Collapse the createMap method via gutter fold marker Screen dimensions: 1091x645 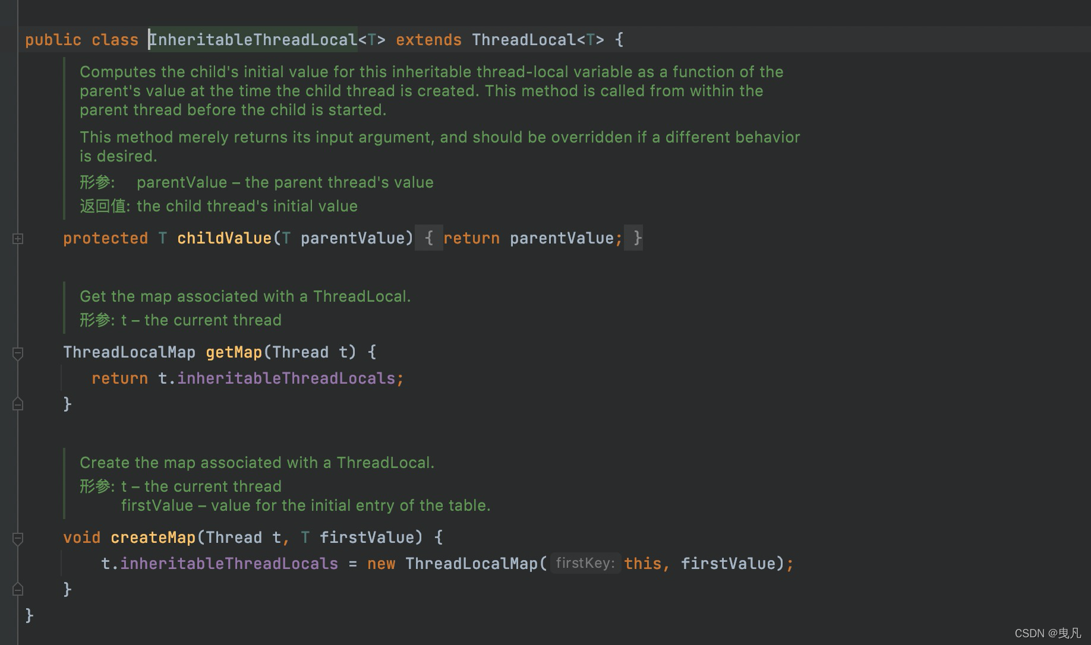(x=18, y=539)
